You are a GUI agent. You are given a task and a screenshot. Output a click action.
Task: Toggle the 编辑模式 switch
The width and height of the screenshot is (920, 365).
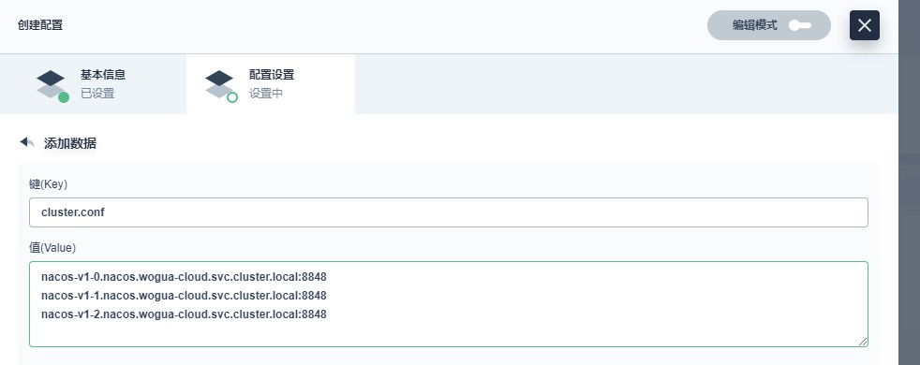coord(800,25)
